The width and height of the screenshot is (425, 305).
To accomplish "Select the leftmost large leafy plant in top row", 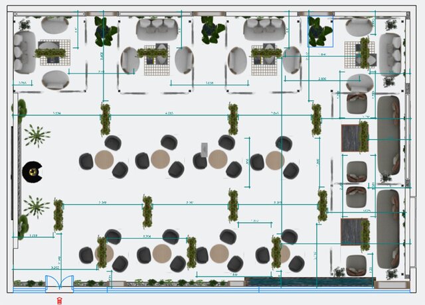I will 105,31.
